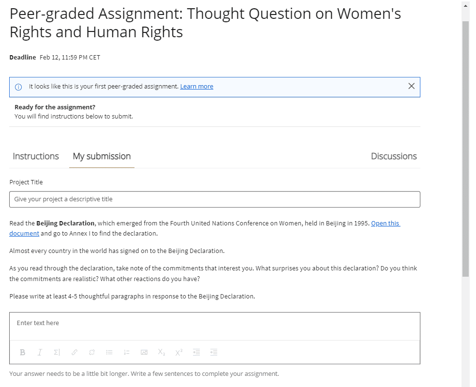Screen dimensions: 476x387
Task: Start a bulleted list
Action: coord(109,353)
